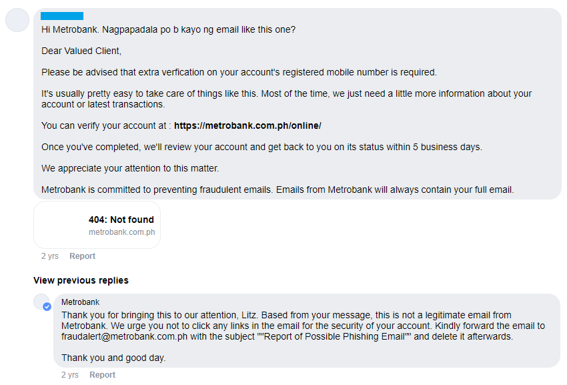The width and height of the screenshot is (567, 385).
Task: Expand View previous replies
Action: 81,280
